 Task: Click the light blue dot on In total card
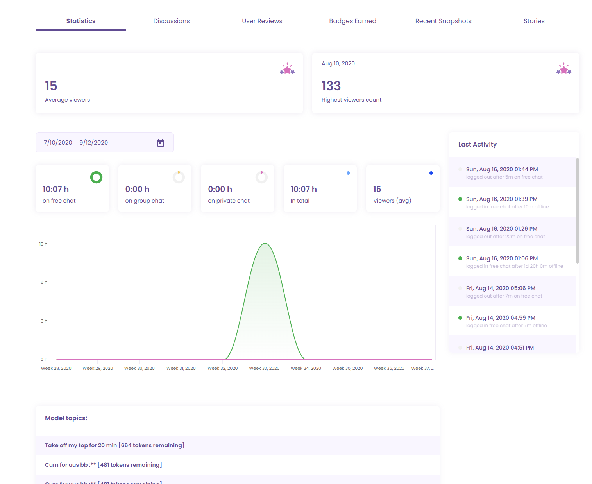click(x=349, y=173)
